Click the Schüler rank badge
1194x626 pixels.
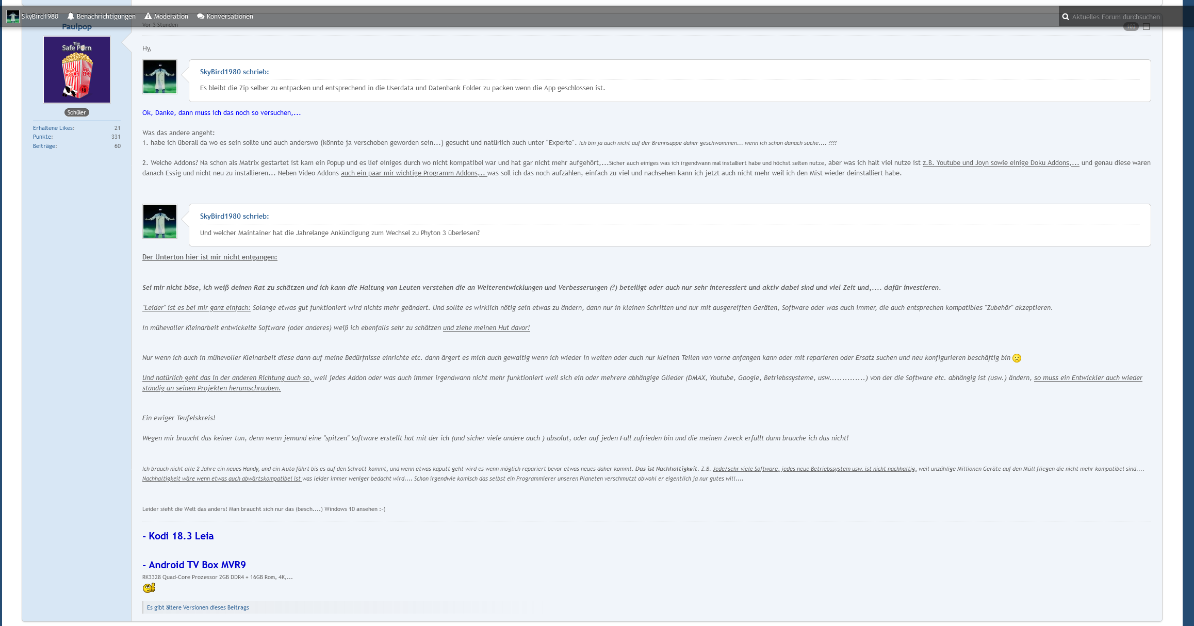77,112
